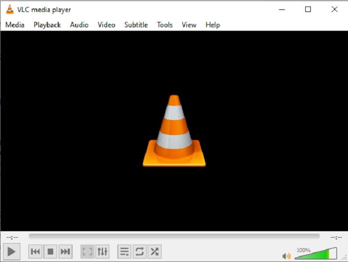The image size is (348, 262).
Task: Click the large cone in video area
Action: [x=174, y=131]
